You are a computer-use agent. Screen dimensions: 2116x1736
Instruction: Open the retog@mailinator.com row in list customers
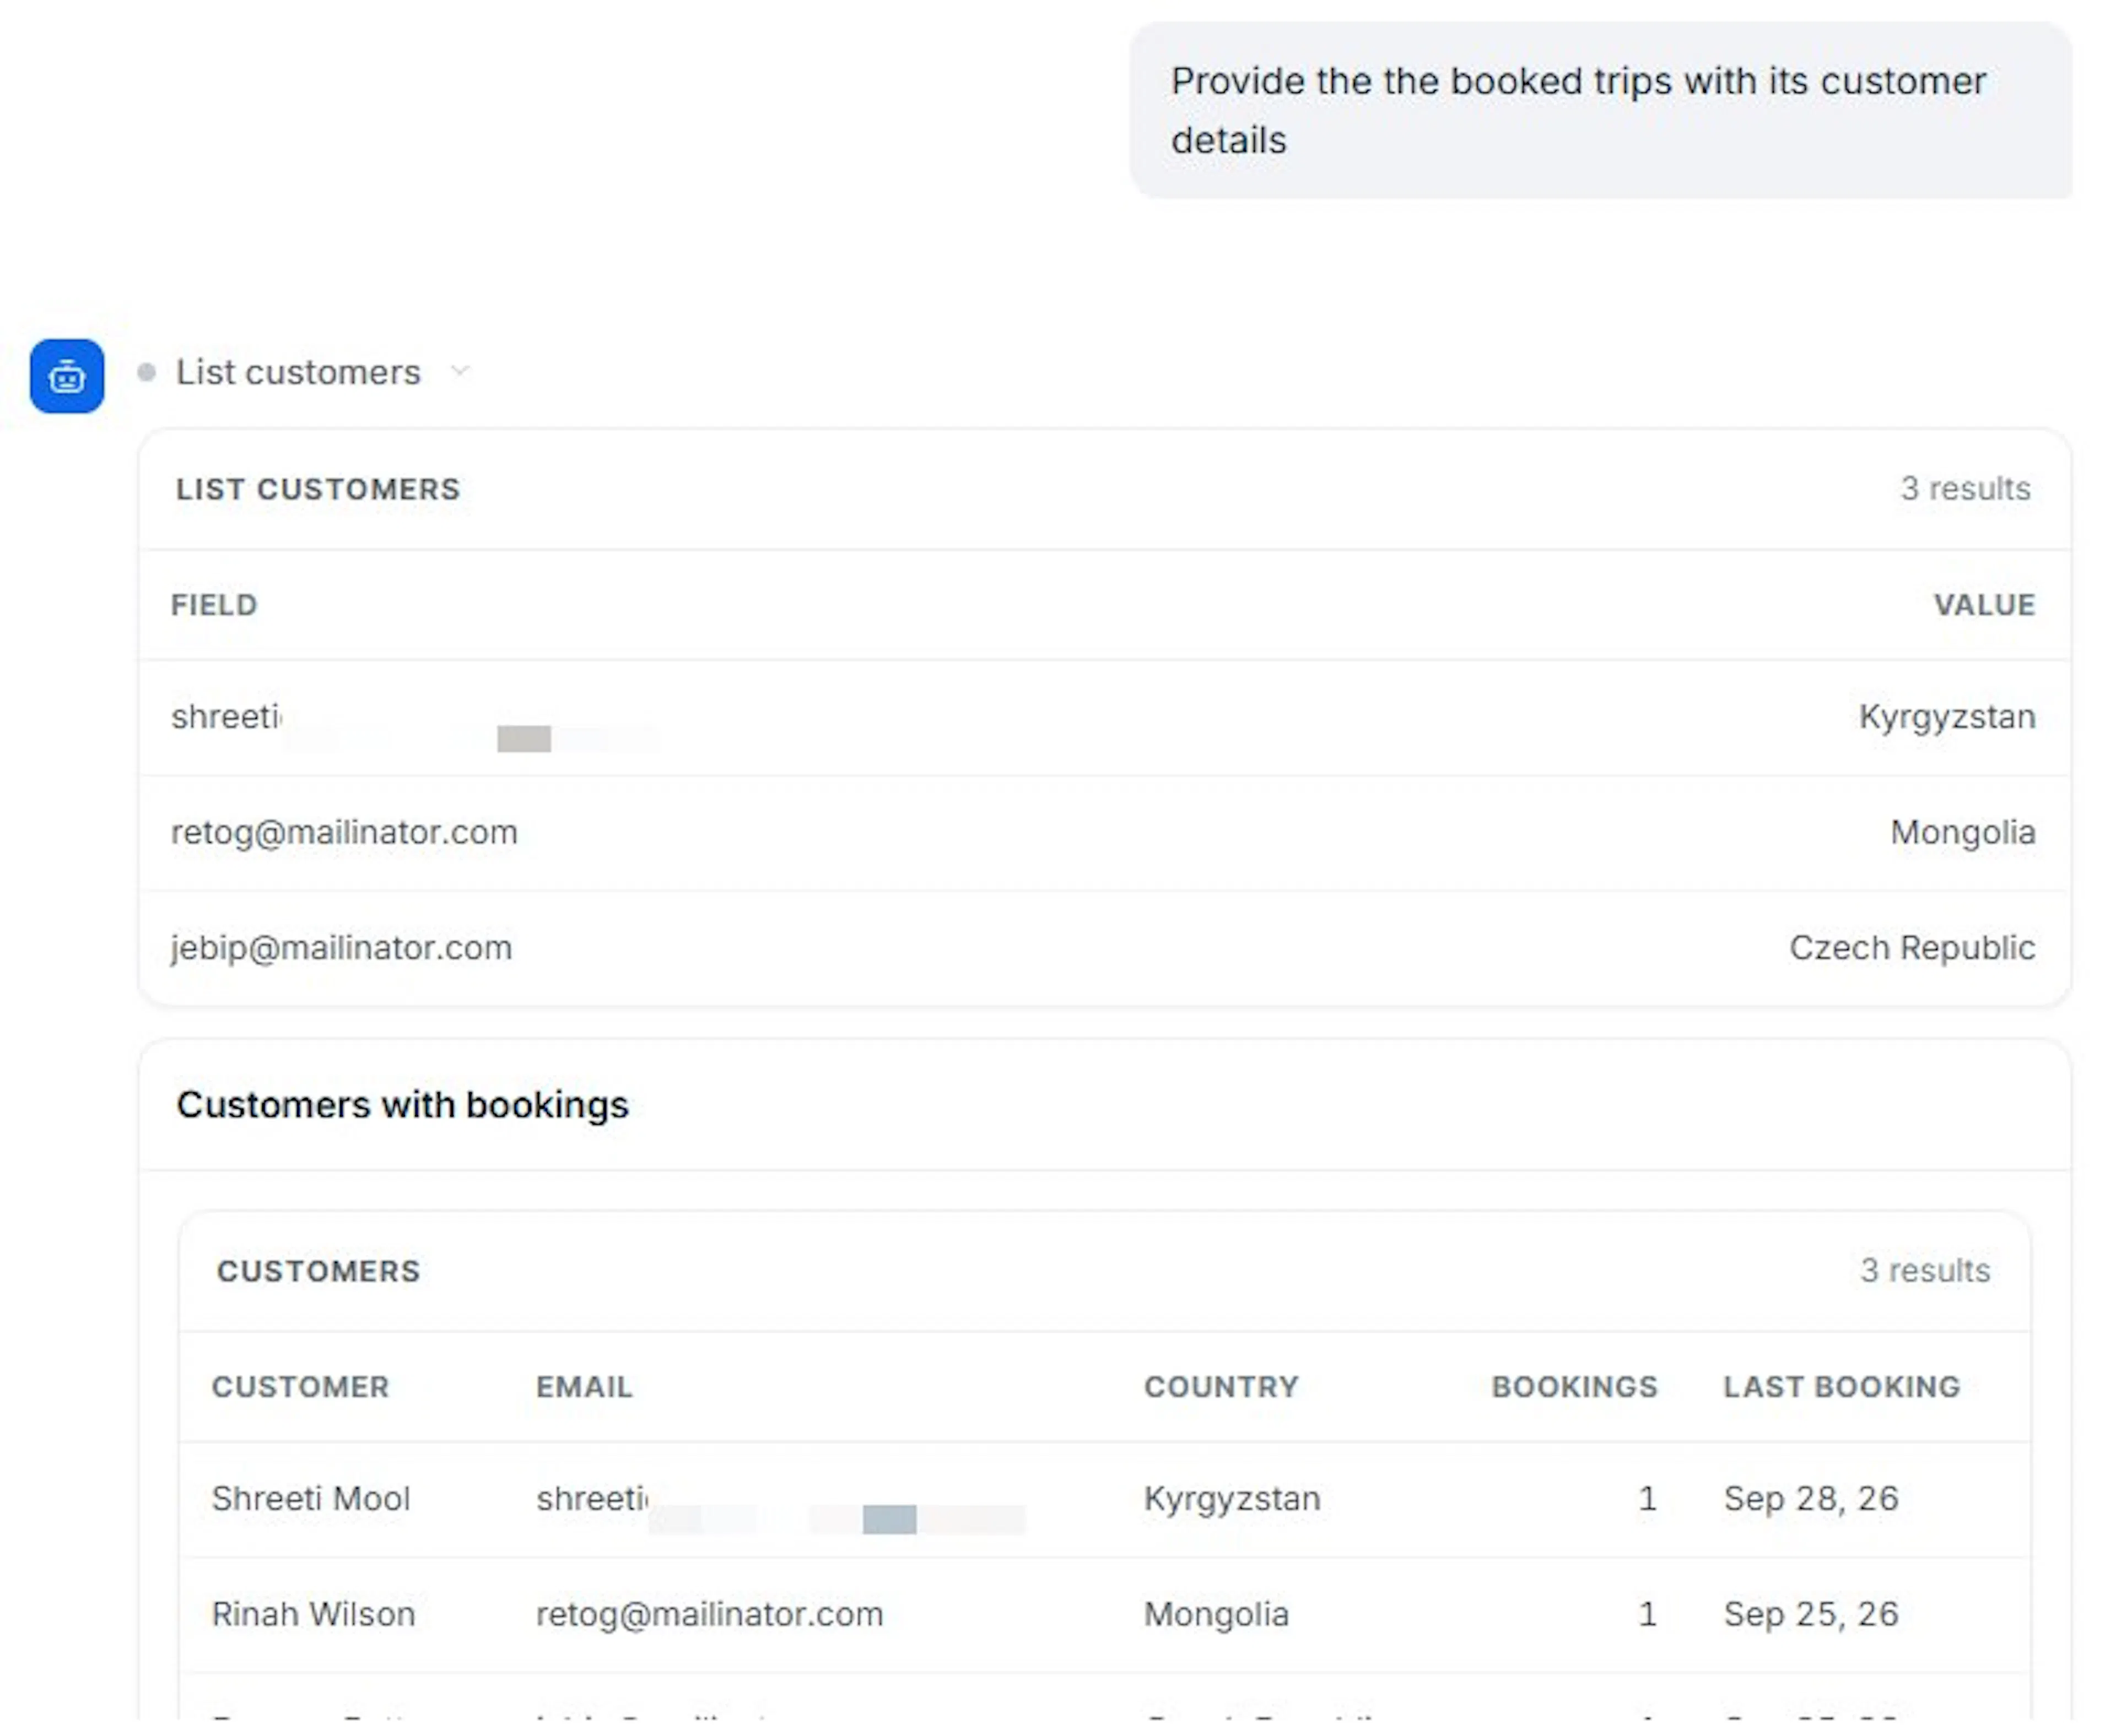click(1104, 833)
